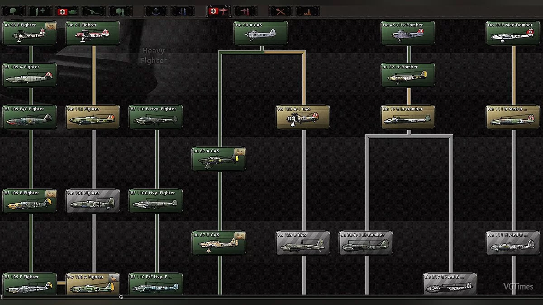Click the blue anchor naval doctrine icon
The image size is (543, 305).
[x=183, y=10]
